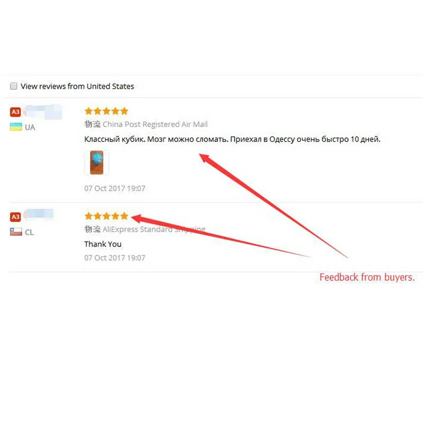
Task: Click the CL country code label
Action: (x=30, y=232)
